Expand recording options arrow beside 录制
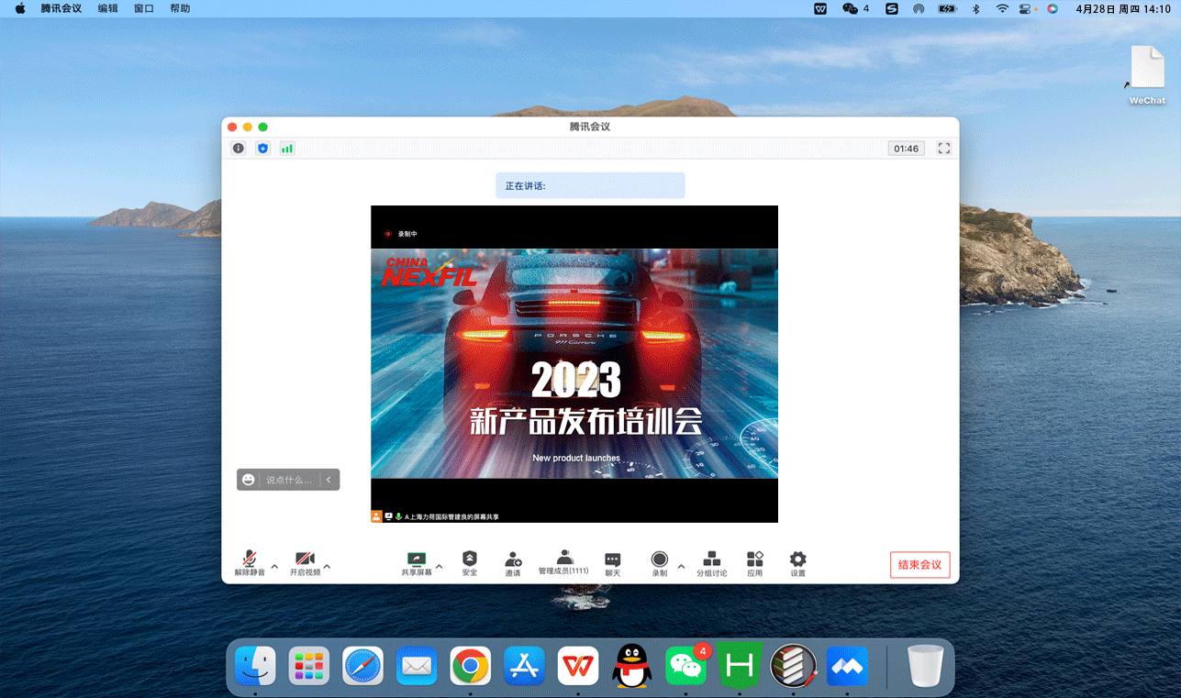1181x698 pixels. click(681, 567)
